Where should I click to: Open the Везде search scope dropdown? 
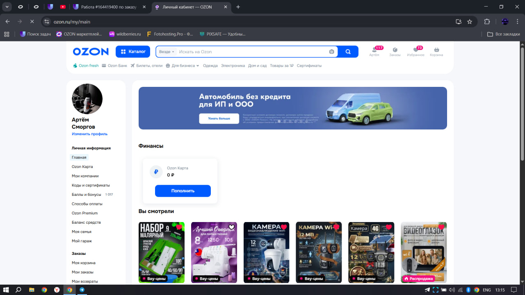167,52
